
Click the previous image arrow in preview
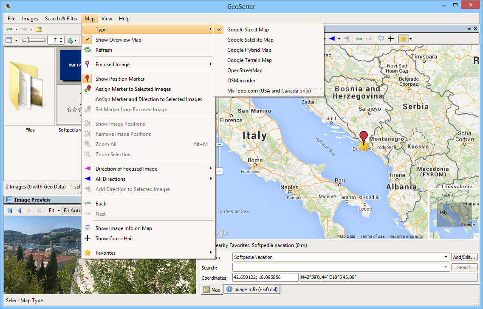20,211
